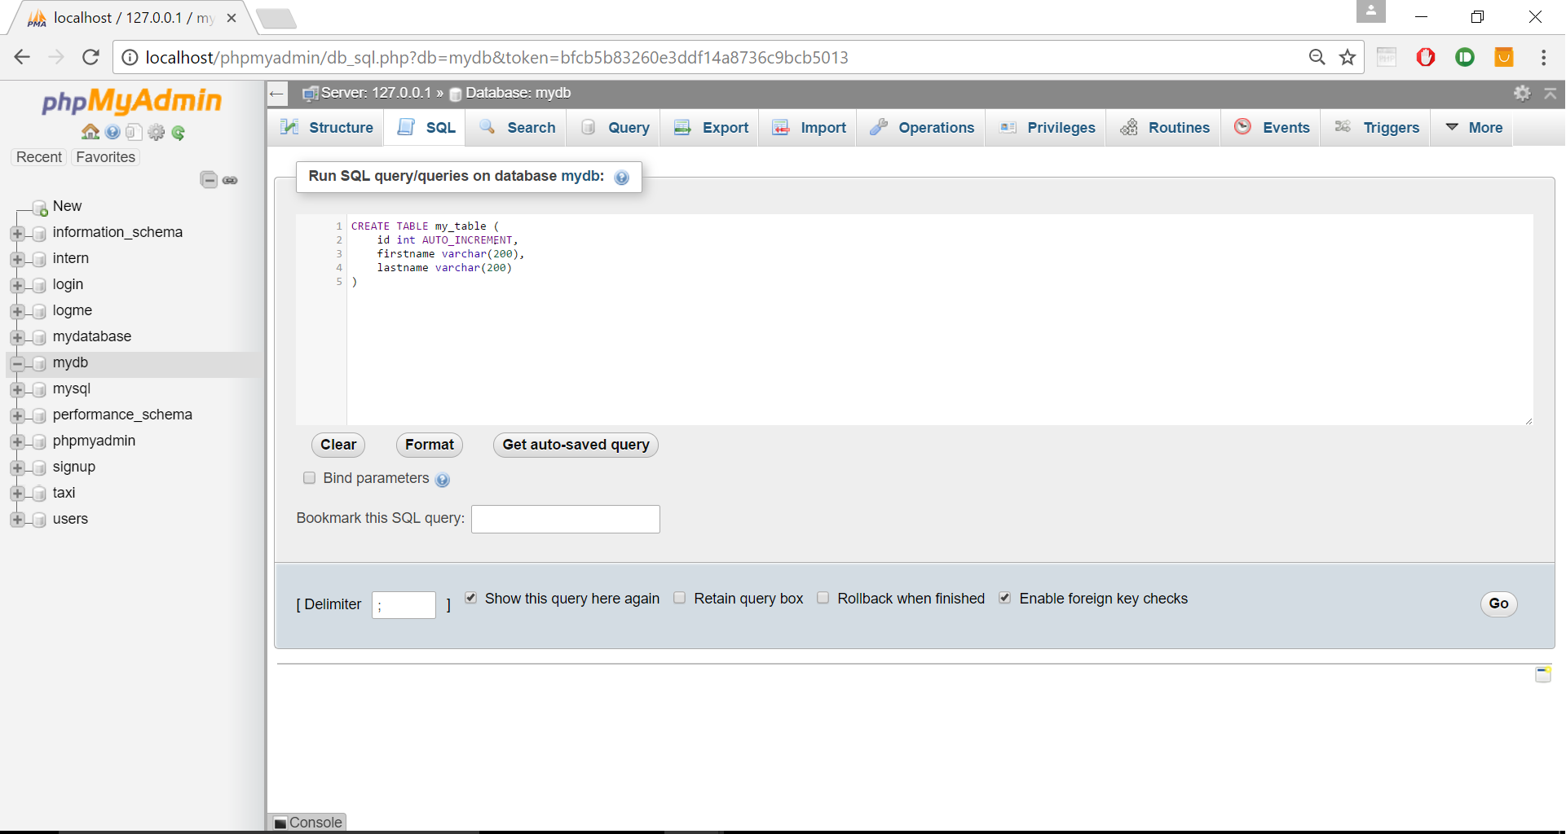
Task: Collapse the mydb database node
Action: tap(17, 363)
